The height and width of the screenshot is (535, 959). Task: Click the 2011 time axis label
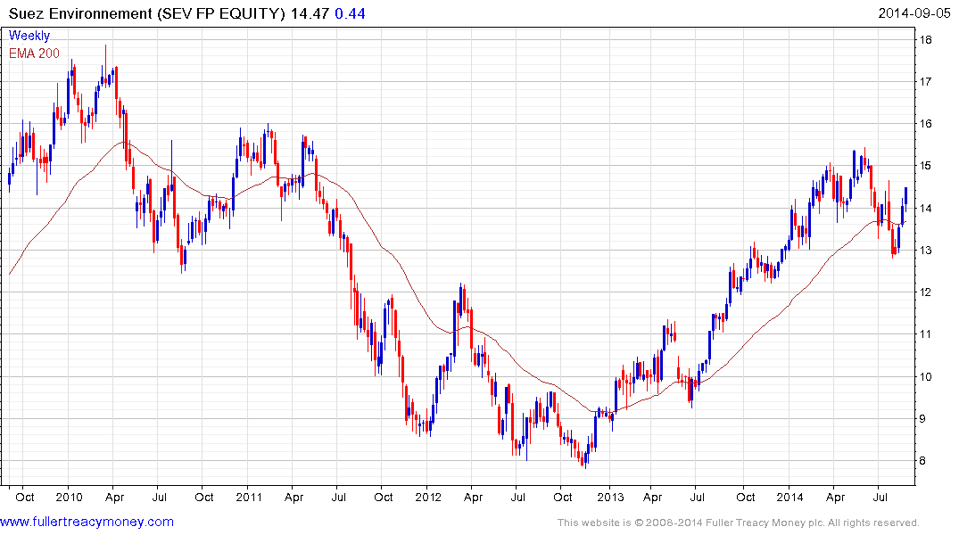249,497
